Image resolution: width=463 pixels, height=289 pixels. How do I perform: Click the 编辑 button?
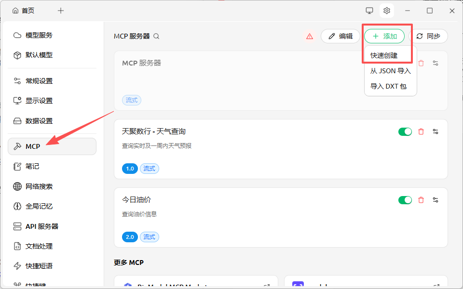click(340, 36)
